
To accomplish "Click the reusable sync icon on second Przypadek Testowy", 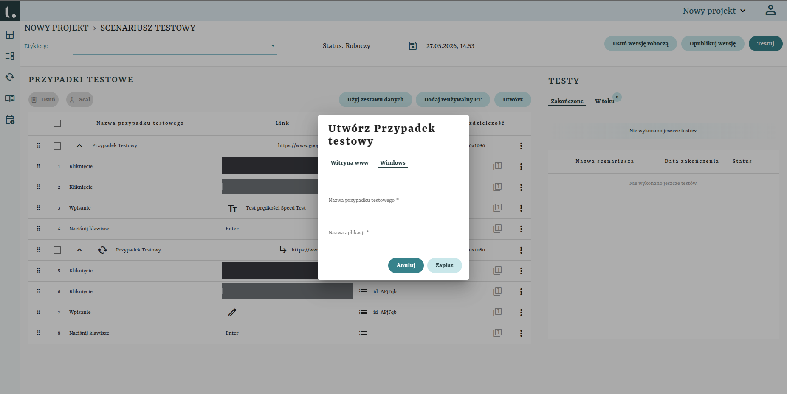I will click(x=102, y=250).
